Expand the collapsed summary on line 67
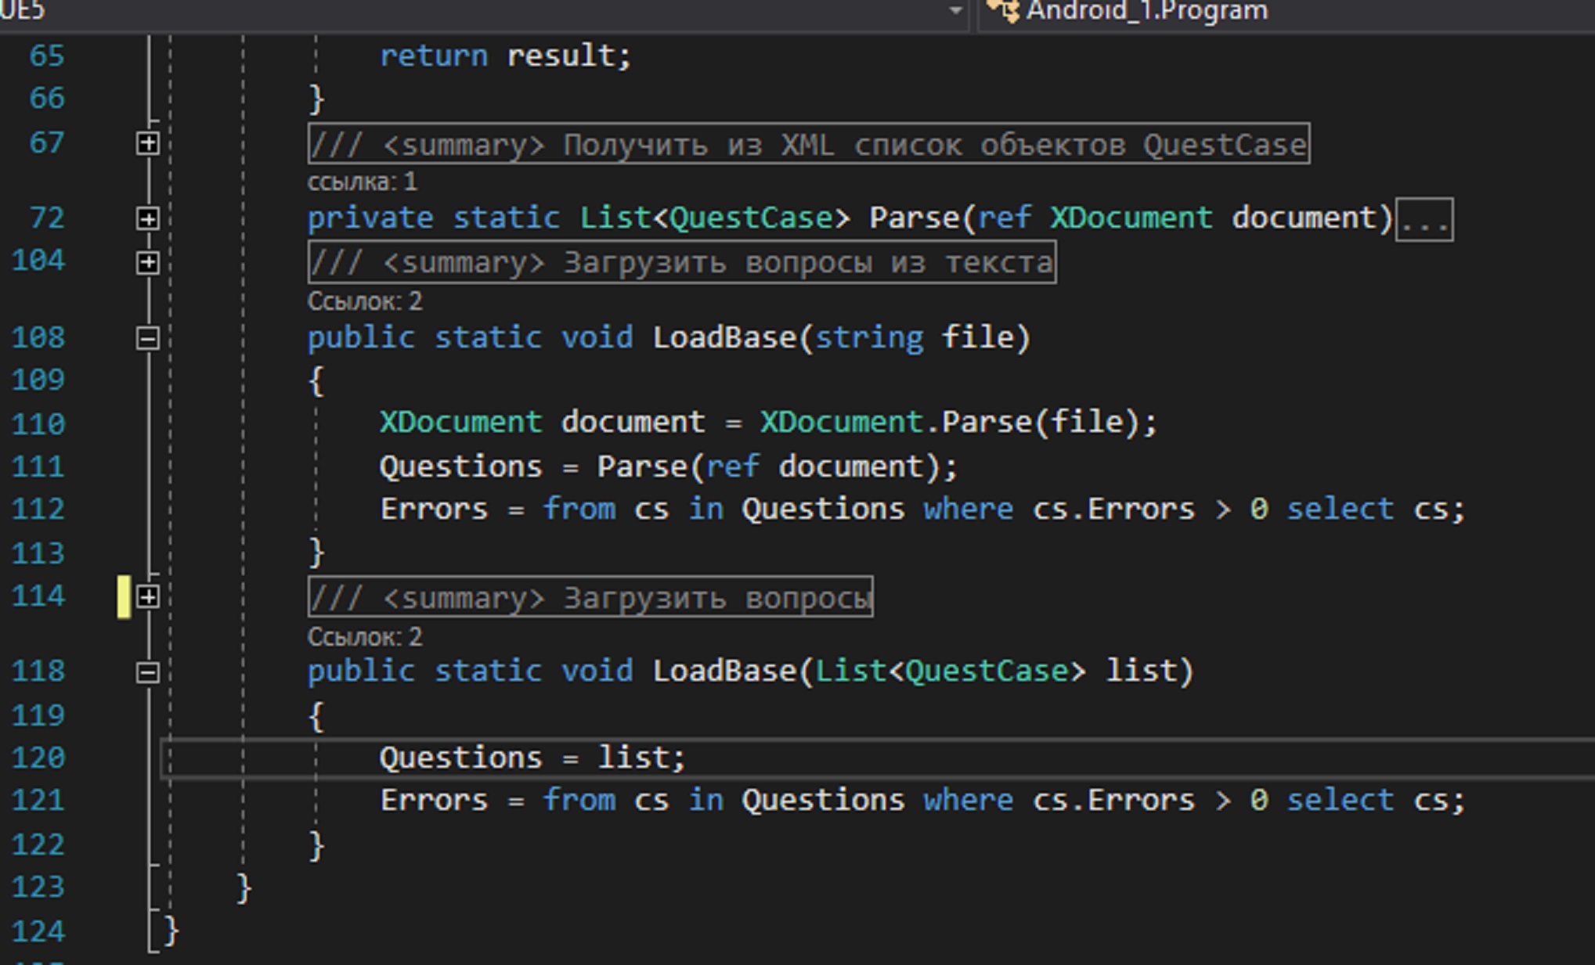1595x965 pixels. (x=147, y=143)
